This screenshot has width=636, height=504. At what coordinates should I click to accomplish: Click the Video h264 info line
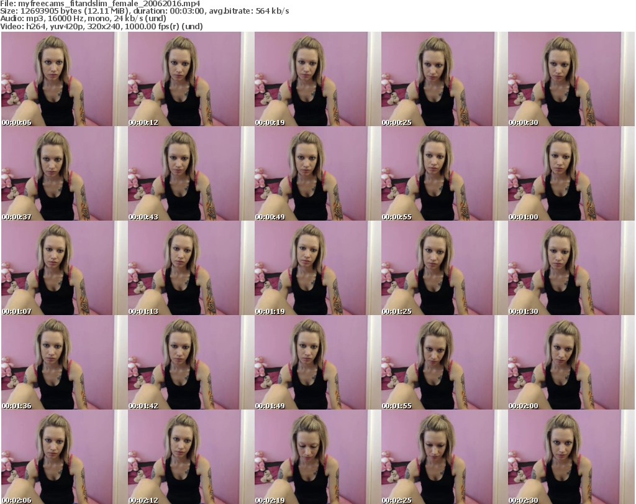pyautogui.click(x=101, y=26)
